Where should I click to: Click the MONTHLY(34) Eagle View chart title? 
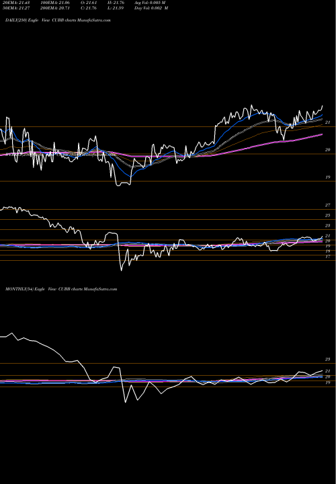61,289
